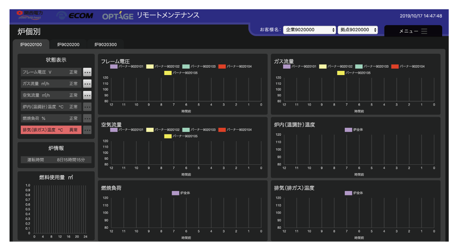Click the 状態表示 panel header

click(x=56, y=60)
